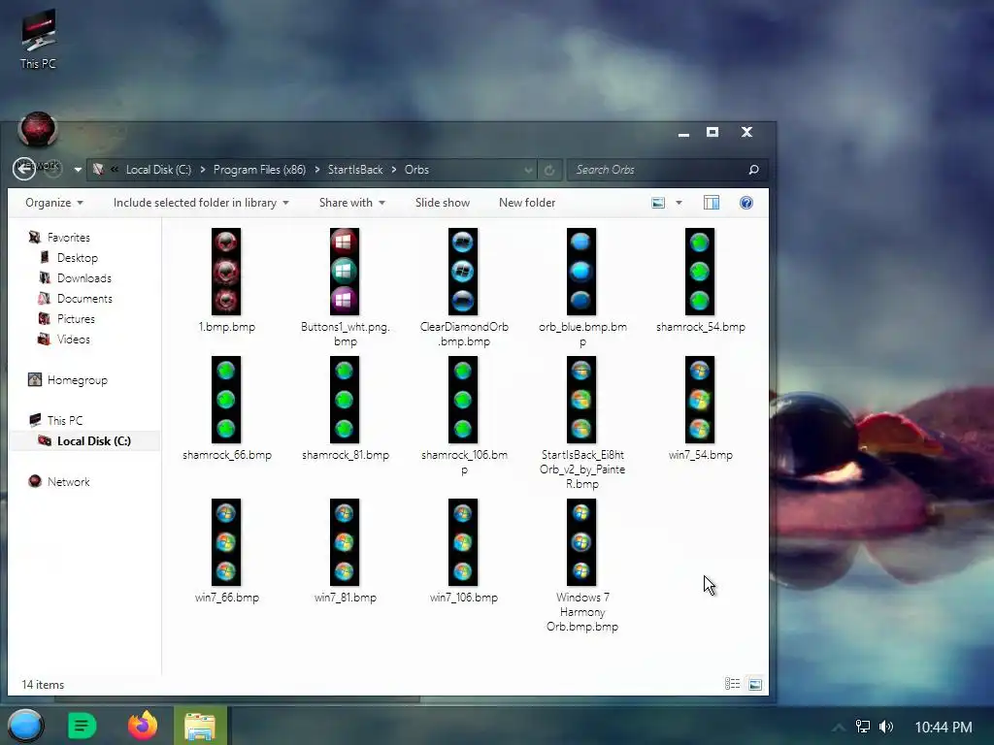Click the Change your view icon
Viewport: 994px width, 745px height.
pos(658,203)
